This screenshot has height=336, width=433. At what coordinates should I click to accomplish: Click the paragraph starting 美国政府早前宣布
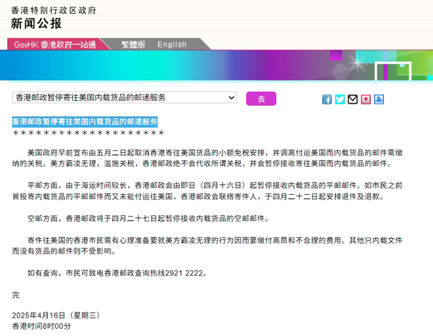pos(207,158)
